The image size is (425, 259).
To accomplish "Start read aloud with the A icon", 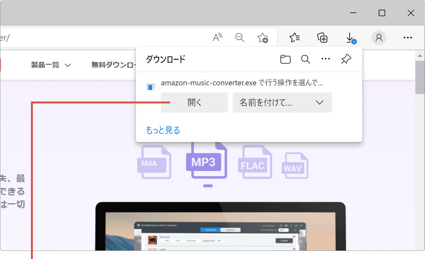I will (x=217, y=37).
